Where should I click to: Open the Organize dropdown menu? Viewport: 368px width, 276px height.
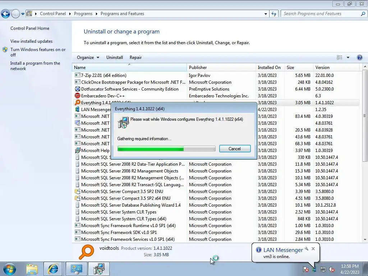88,57
